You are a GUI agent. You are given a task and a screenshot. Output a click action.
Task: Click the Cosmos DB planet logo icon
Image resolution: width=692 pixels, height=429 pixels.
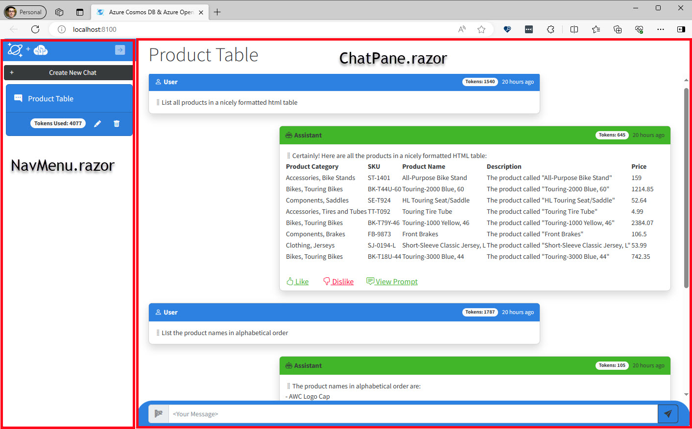pos(15,50)
